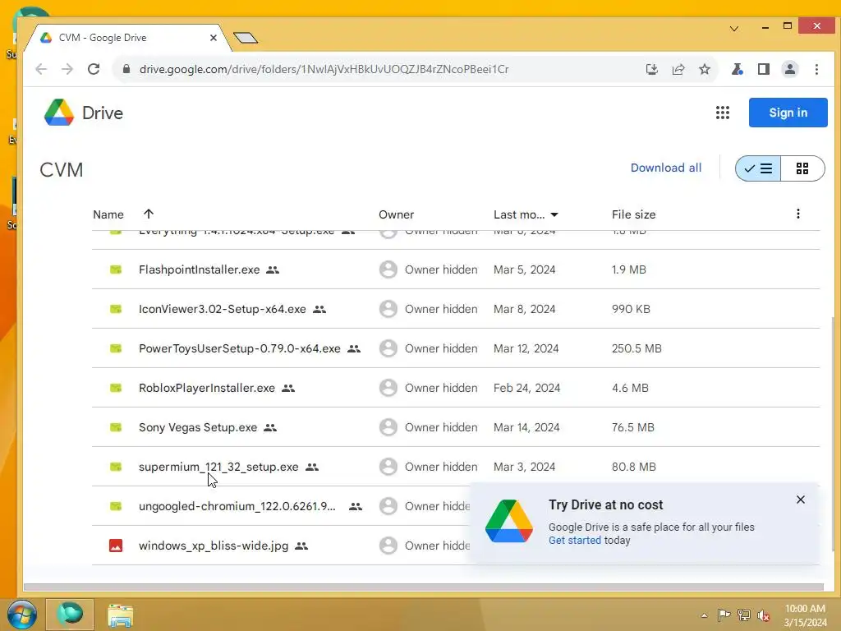Click the file type icon of IconViewer3.02-Setup-x64.exe

(116, 309)
